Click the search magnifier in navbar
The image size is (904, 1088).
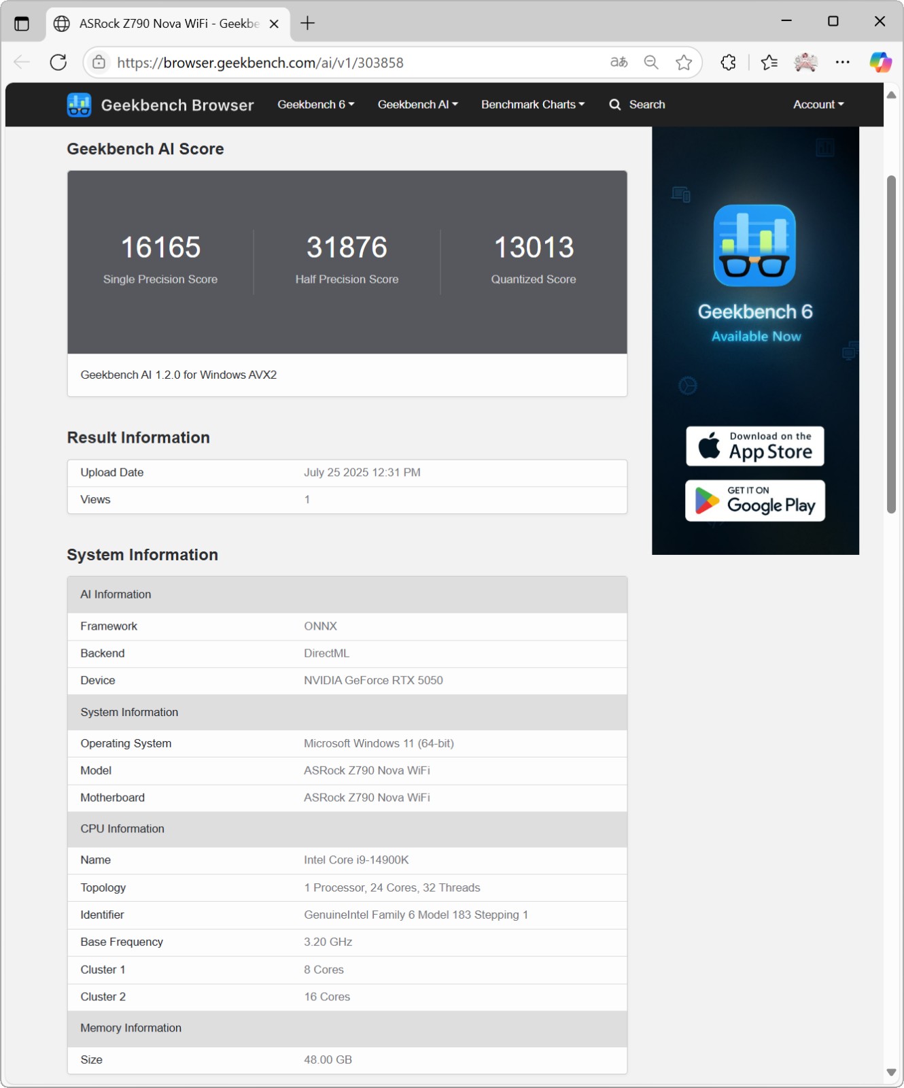click(615, 105)
